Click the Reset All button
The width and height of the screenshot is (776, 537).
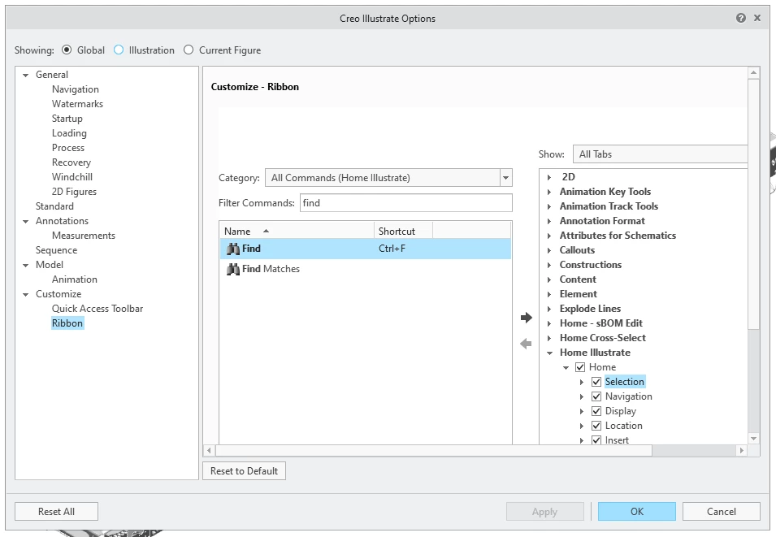click(56, 511)
